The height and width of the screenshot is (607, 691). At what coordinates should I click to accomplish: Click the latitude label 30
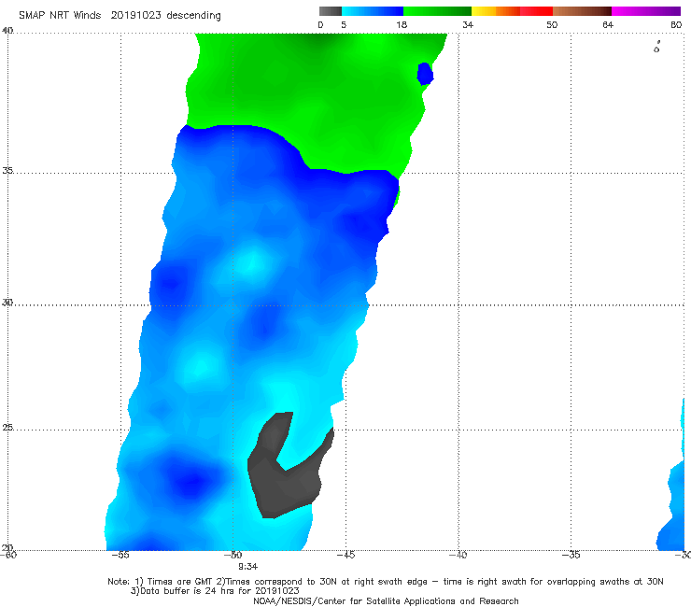[x=7, y=303]
